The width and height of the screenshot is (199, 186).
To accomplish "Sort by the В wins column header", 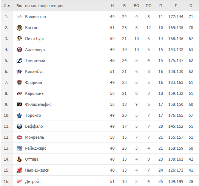I will [x=124, y=6].
